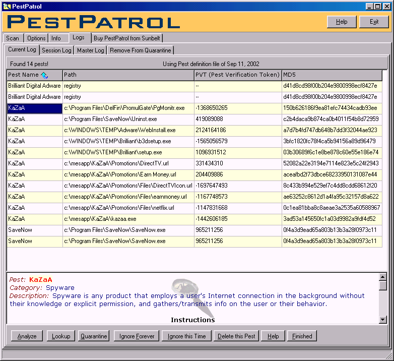
Task: Sort by the MD5 column header
Action: (x=332, y=75)
